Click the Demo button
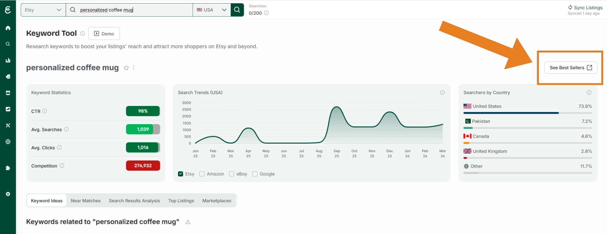 coord(104,34)
